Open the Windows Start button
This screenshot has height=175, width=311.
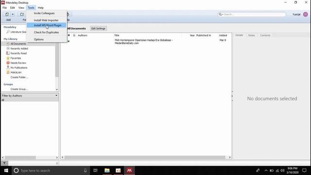point(6,171)
